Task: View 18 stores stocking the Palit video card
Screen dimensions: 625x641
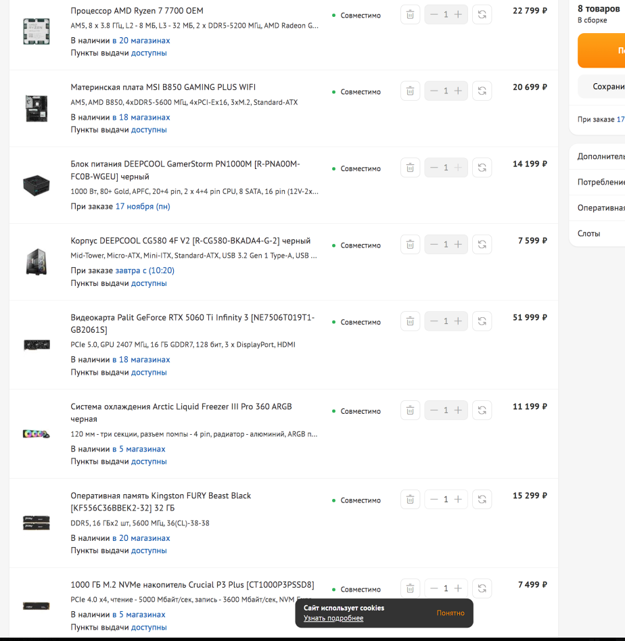Action: pos(141,360)
